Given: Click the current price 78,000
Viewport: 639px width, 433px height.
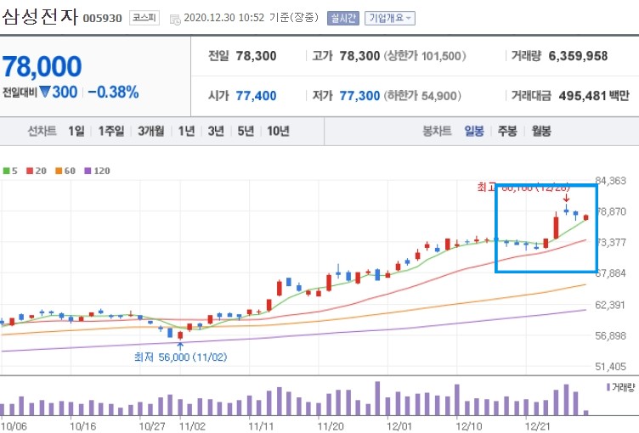Looking at the screenshot, I should (42, 66).
